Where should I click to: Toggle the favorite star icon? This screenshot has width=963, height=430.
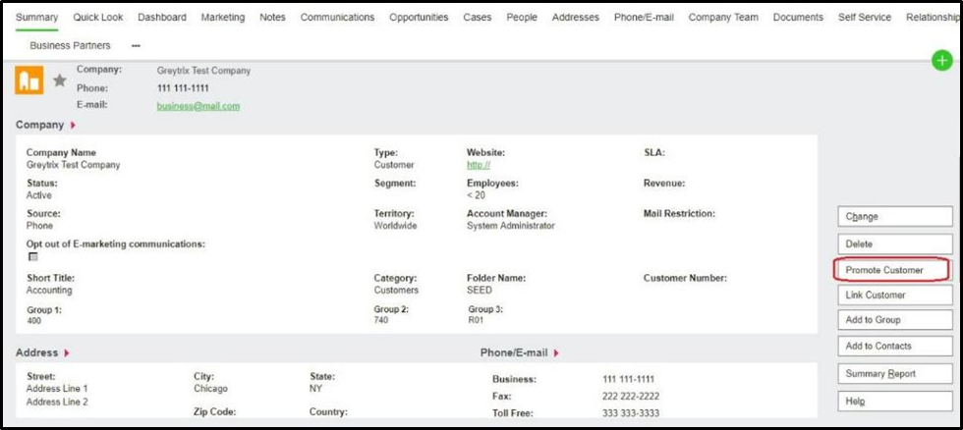click(x=60, y=81)
